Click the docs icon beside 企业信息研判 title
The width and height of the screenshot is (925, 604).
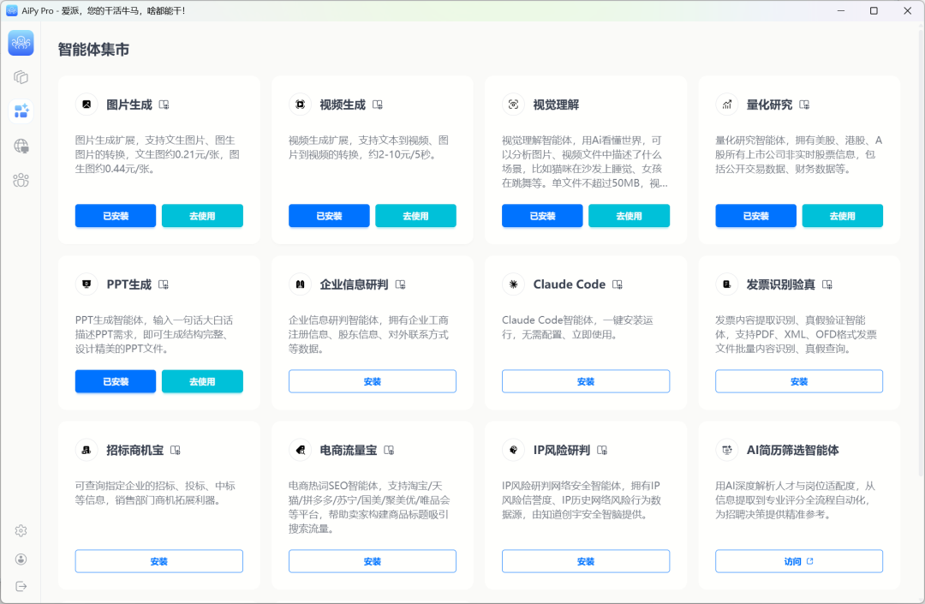[401, 284]
